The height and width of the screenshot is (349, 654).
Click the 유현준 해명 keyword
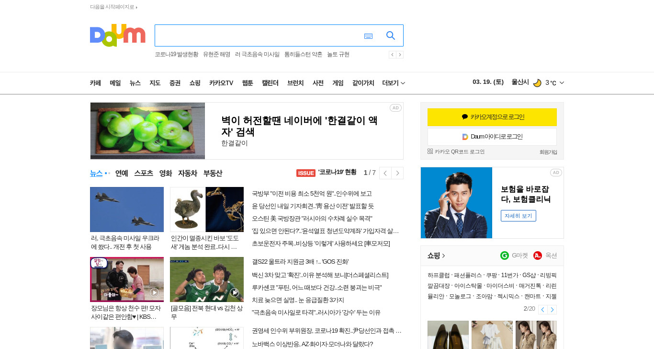[x=216, y=55]
